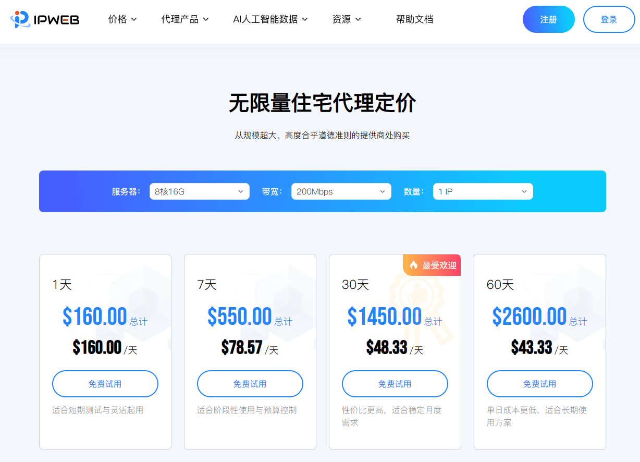Start 免费试用 for the 1天 plan
This screenshot has width=640, height=462.
point(105,384)
